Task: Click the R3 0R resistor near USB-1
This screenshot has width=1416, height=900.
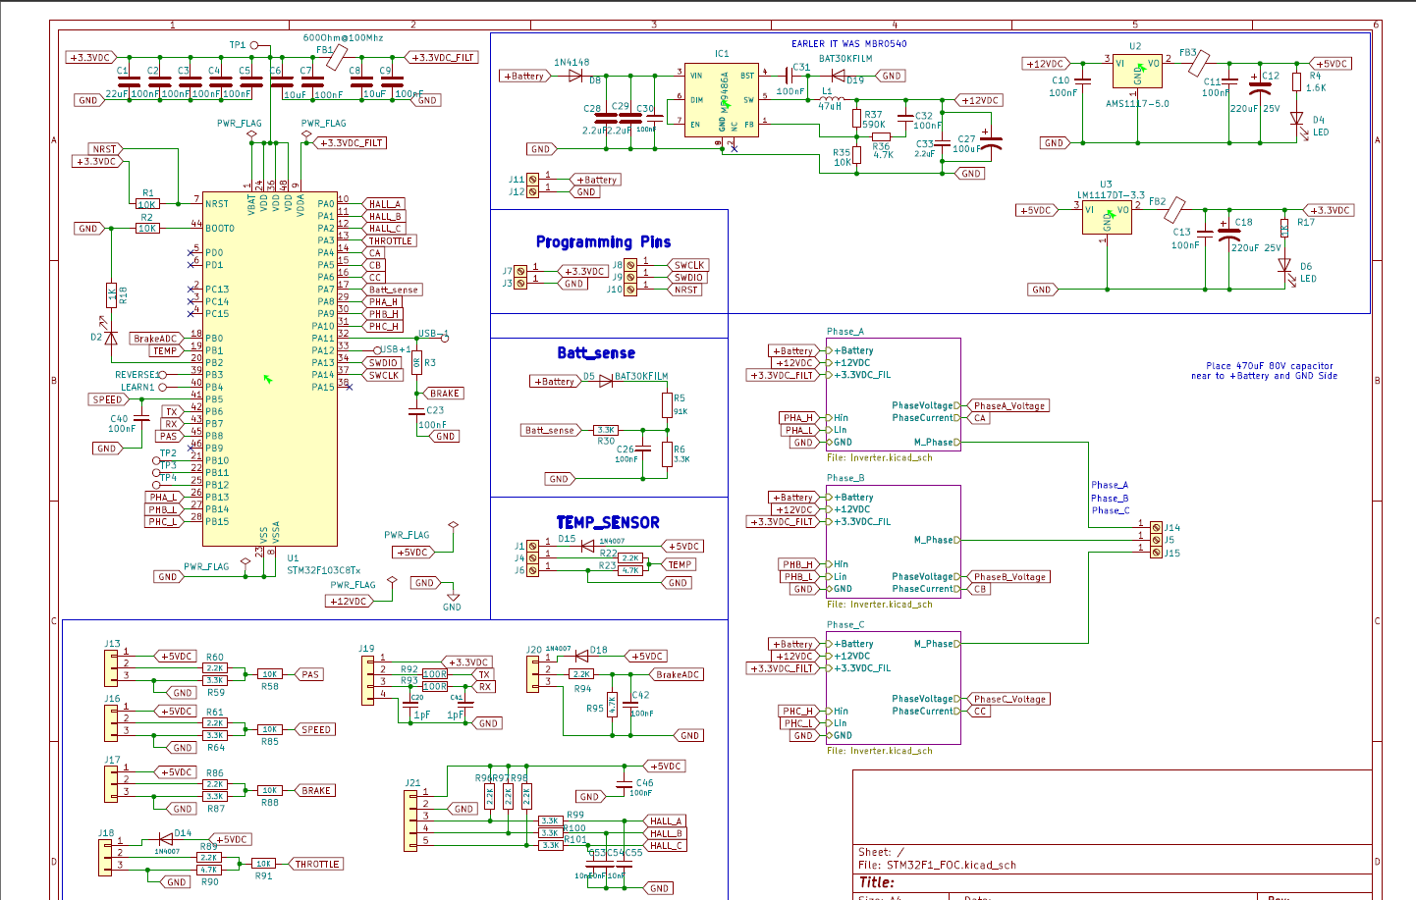Action: pyautogui.click(x=416, y=362)
